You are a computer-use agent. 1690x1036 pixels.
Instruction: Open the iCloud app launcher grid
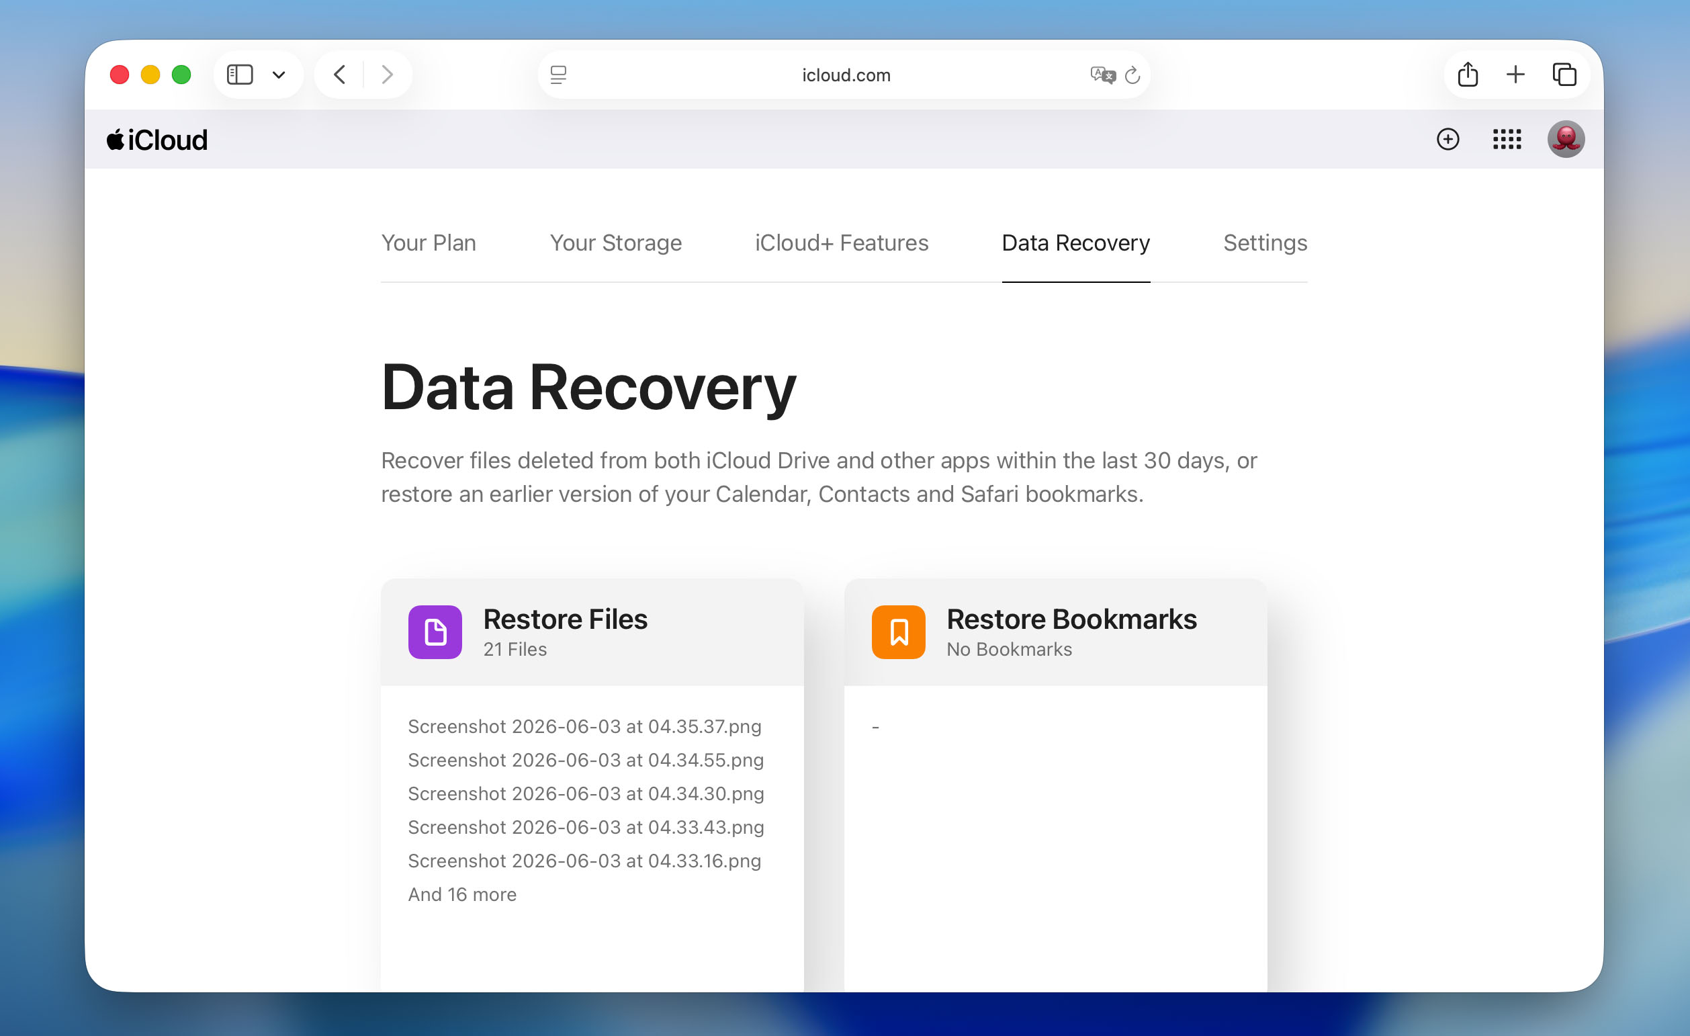[x=1507, y=139]
